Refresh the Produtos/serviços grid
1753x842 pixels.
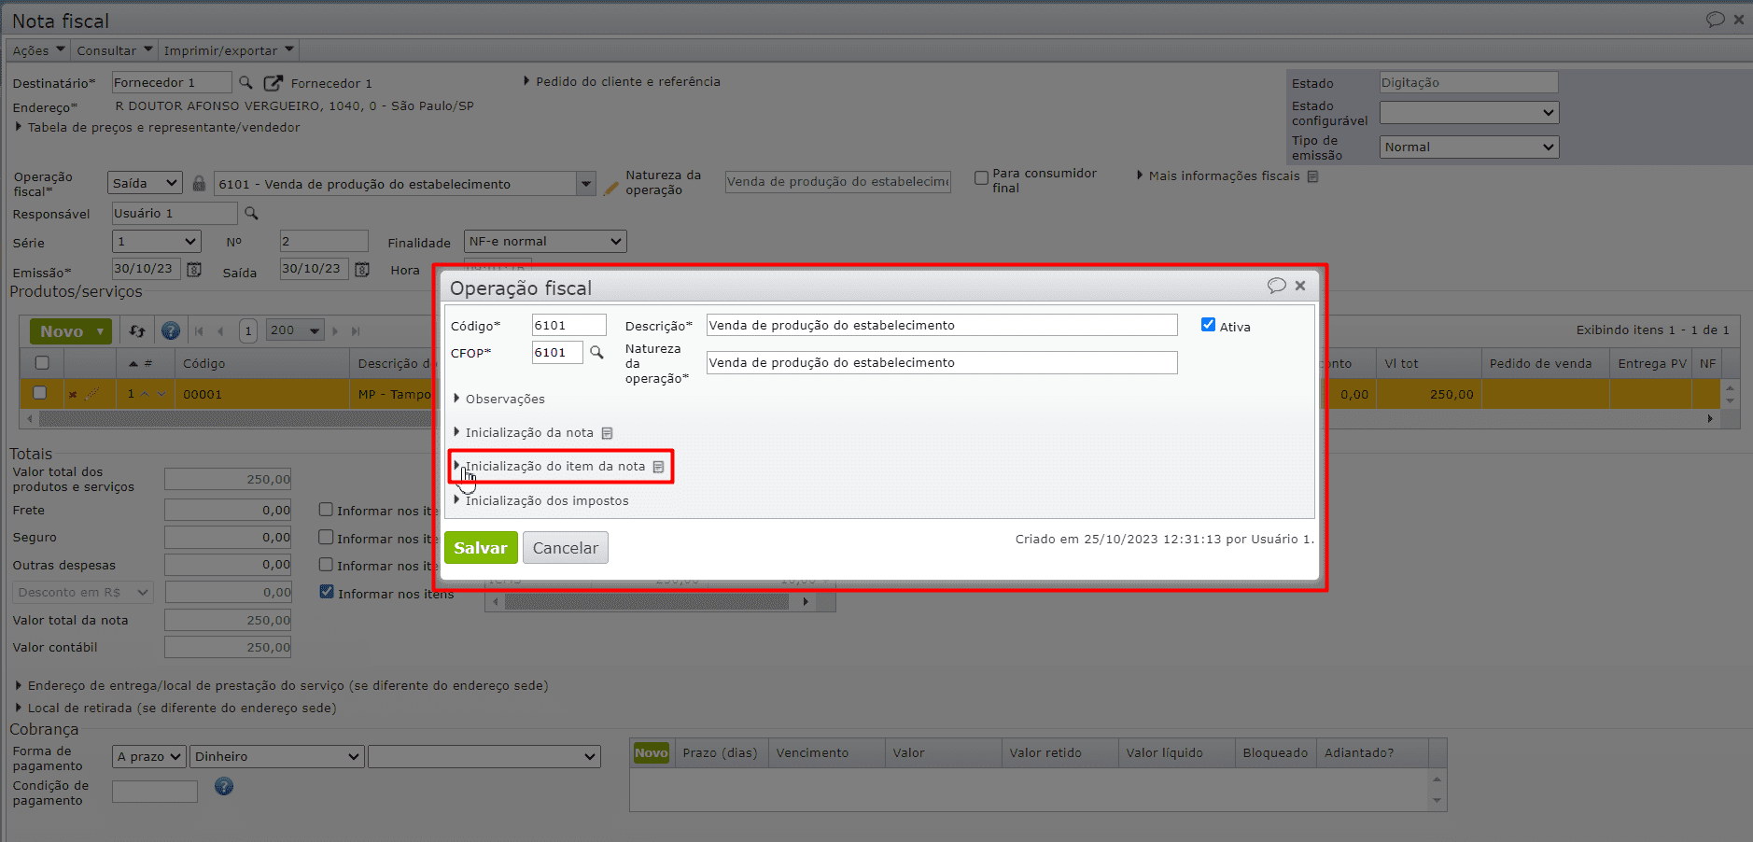(137, 330)
